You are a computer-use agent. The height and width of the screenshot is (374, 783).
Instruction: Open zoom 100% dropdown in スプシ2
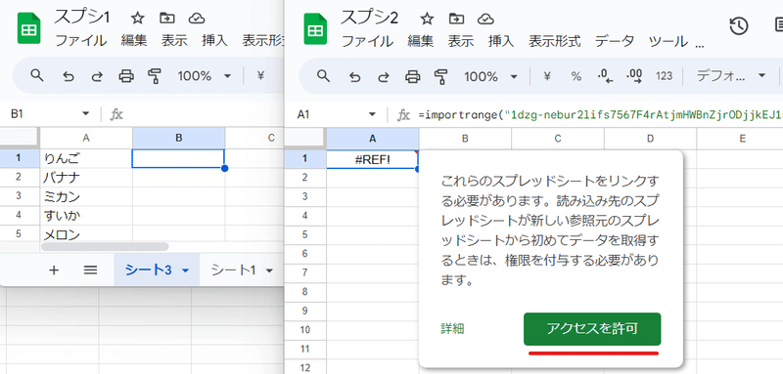point(491,76)
